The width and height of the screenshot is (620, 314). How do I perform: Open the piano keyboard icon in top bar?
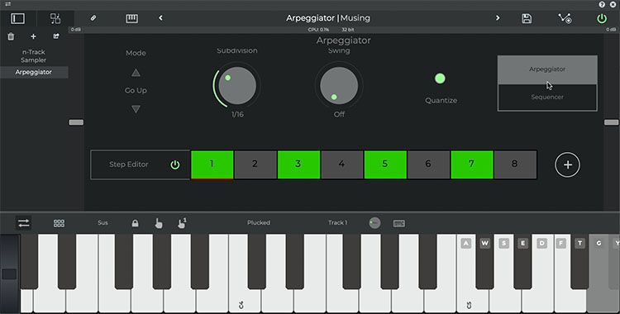tap(131, 18)
